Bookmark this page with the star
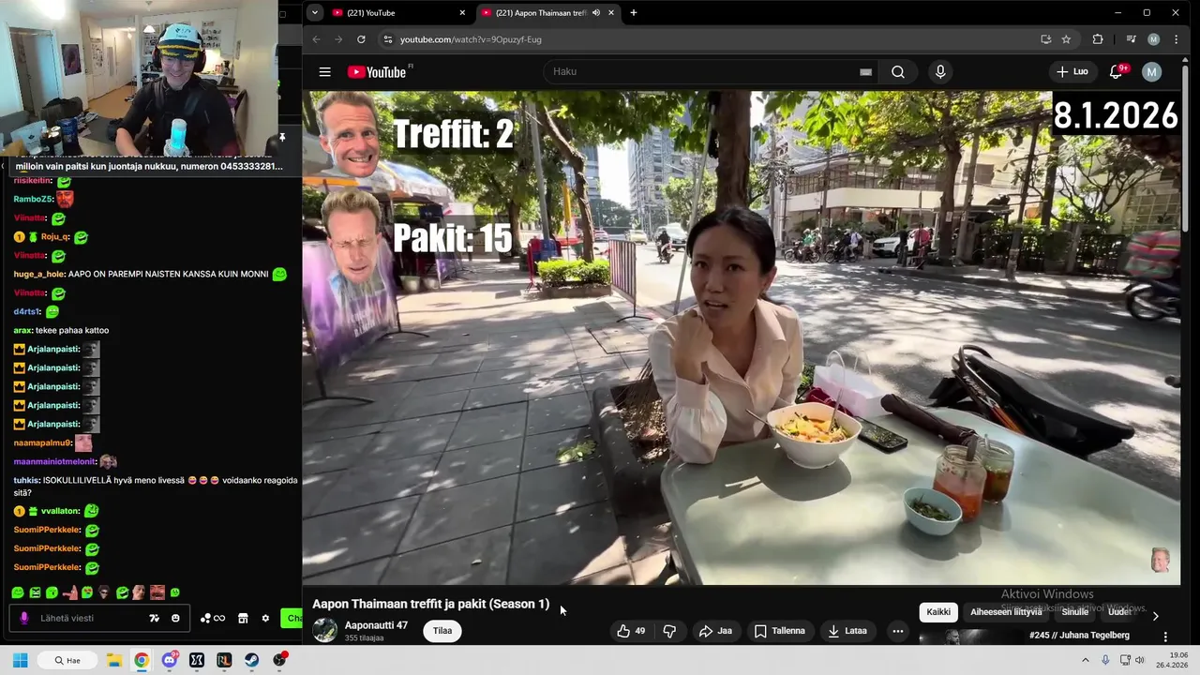 click(1066, 39)
